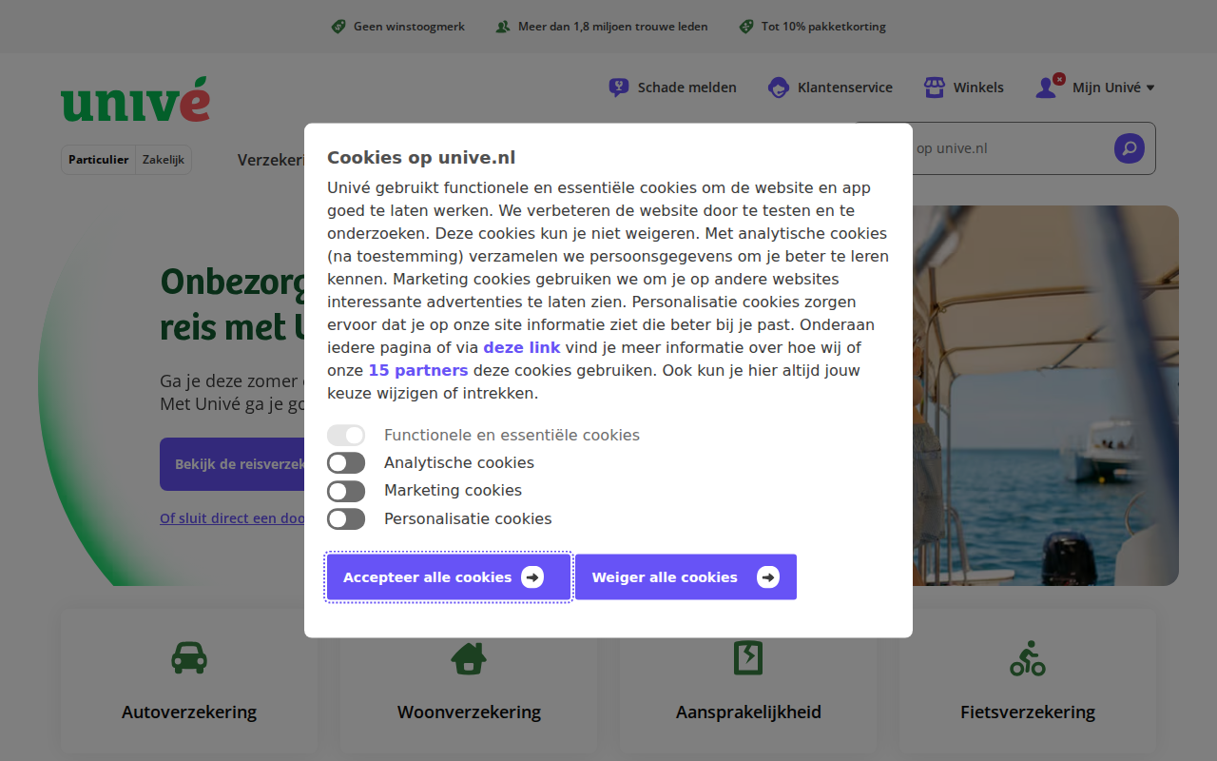Click the search magnifier button

[x=1130, y=148]
